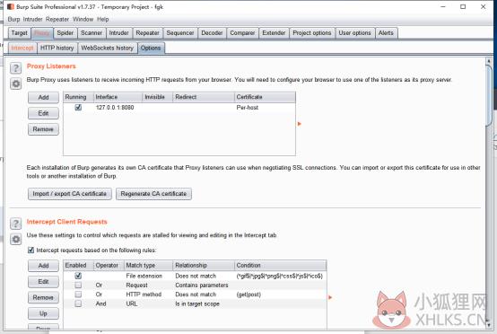This screenshot has width=497, height=334.
Task: Click the scrollbar up arrow
Action: pos(488,61)
